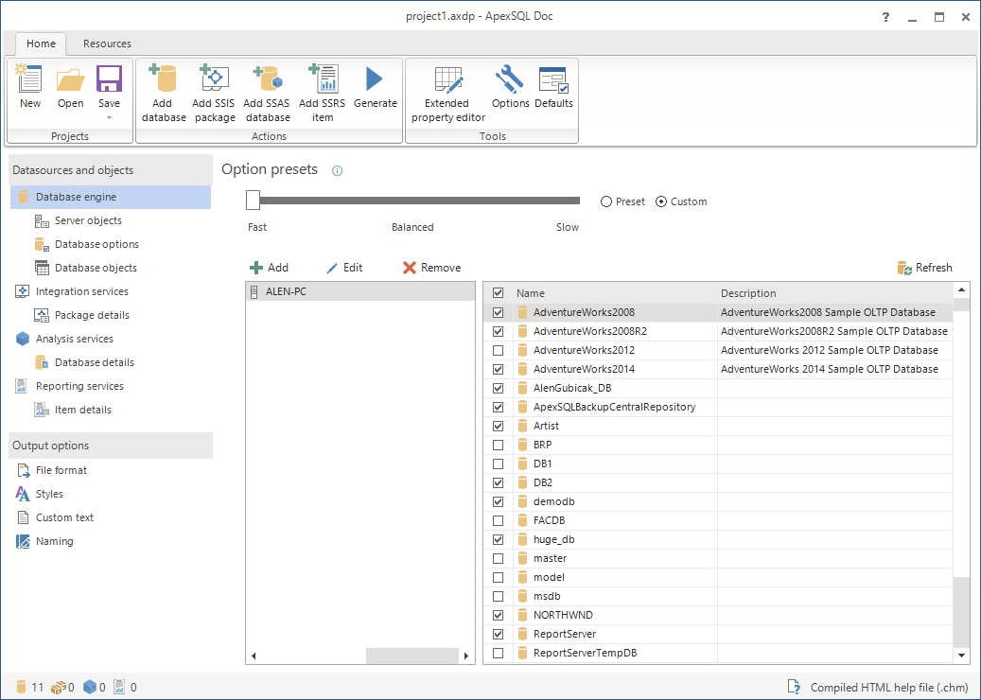Open Options tool
Image resolution: width=981 pixels, height=700 pixels.
510,87
